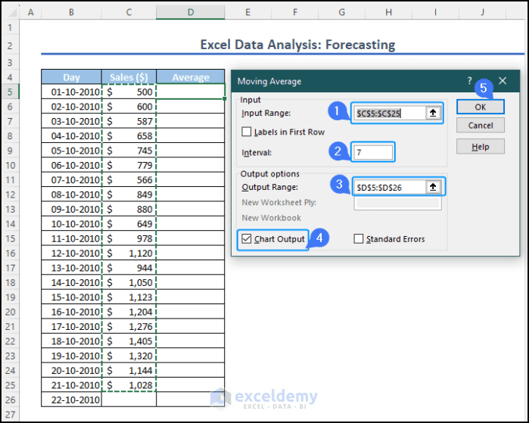The image size is (529, 423).
Task: Select the sales cell with 1,120
Action: click(129, 253)
